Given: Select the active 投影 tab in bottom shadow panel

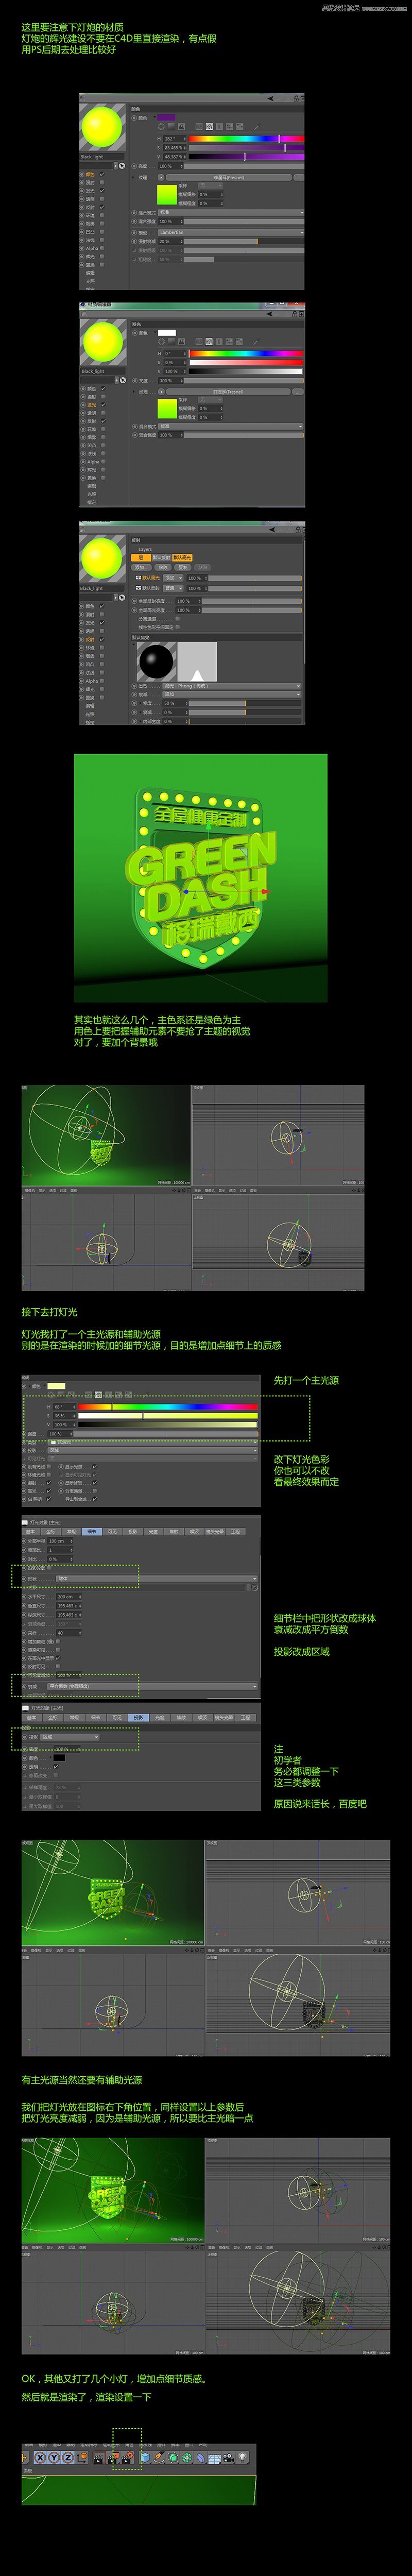Looking at the screenshot, I should tap(138, 1718).
